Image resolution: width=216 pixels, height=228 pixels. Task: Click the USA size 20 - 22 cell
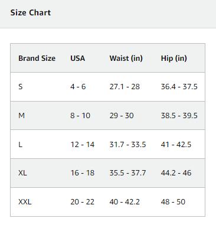click(82, 202)
